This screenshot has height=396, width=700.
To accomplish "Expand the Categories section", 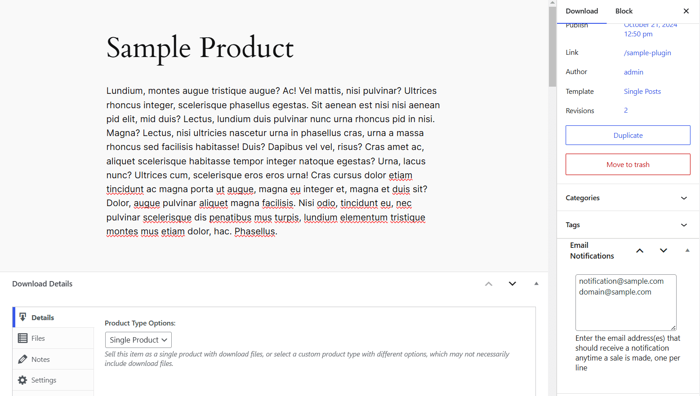I will (x=684, y=198).
